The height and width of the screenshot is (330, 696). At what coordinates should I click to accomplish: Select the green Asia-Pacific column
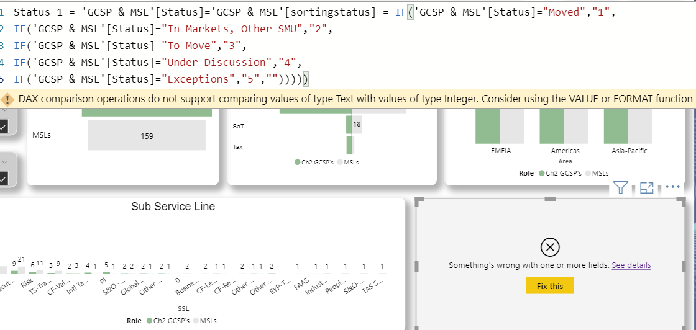click(616, 126)
